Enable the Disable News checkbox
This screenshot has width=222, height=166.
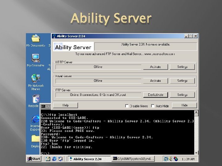(x=127, y=106)
